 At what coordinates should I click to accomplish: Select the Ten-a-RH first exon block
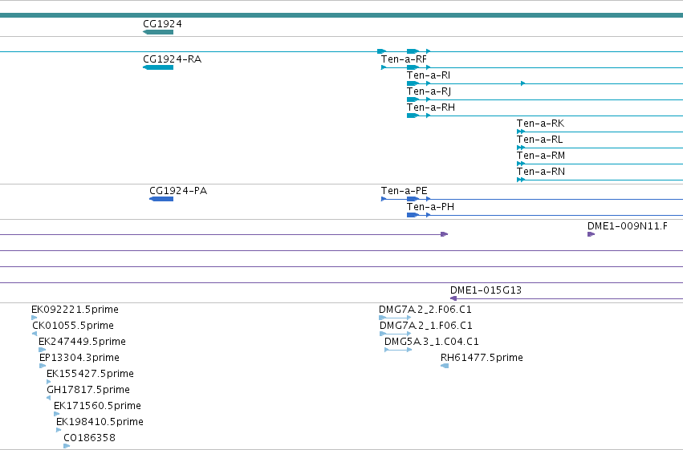(413, 116)
